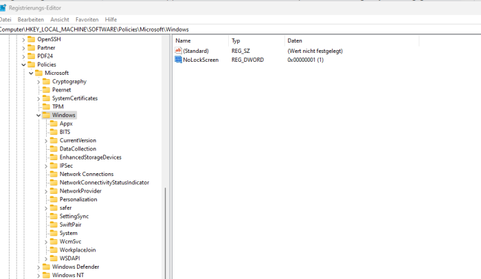Click the SystemCertificates folder icon
This screenshot has height=279, width=481.
coord(46,98)
